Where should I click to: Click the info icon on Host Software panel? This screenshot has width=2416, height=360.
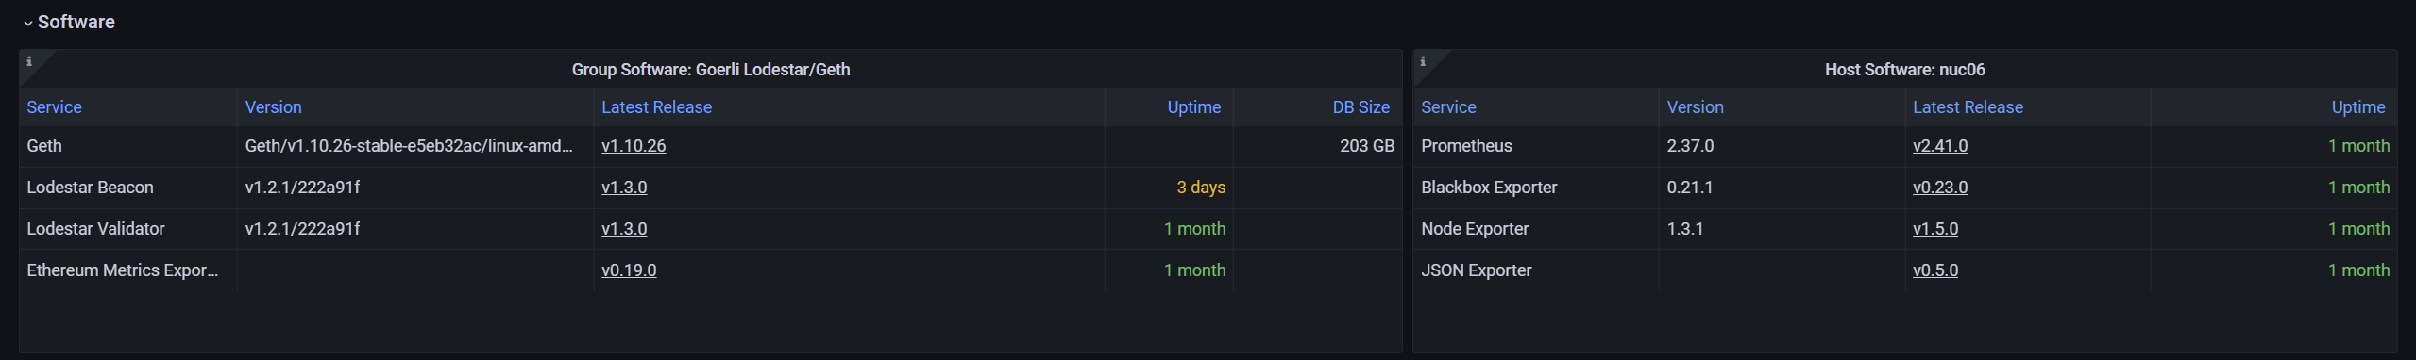point(1423,61)
